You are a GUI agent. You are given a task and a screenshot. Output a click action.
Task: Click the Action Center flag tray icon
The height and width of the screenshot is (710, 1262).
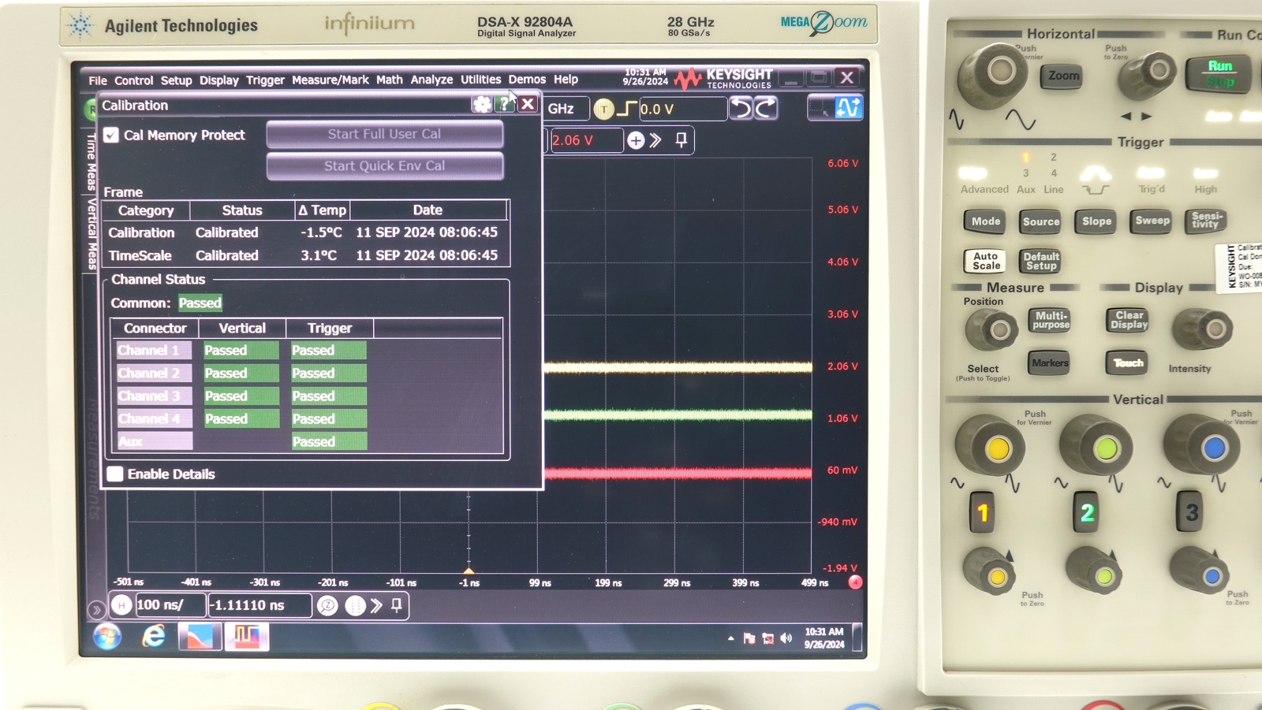[749, 638]
